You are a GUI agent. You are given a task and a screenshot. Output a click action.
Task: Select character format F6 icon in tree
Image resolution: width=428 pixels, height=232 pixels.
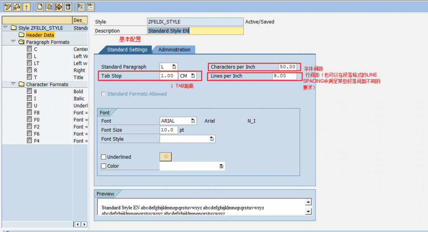[30, 133]
